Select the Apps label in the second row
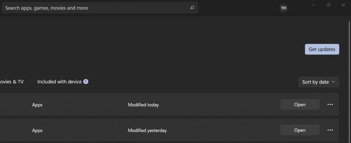The width and height of the screenshot is (351, 143). (37, 131)
